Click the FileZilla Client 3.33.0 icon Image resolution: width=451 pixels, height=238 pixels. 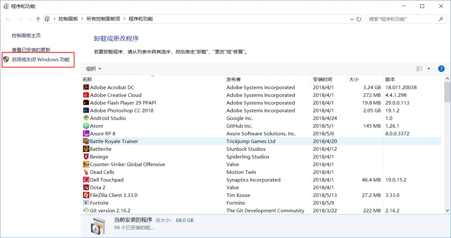point(86,195)
